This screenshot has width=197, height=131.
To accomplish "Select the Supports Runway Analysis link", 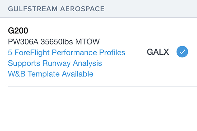I will [55, 63].
